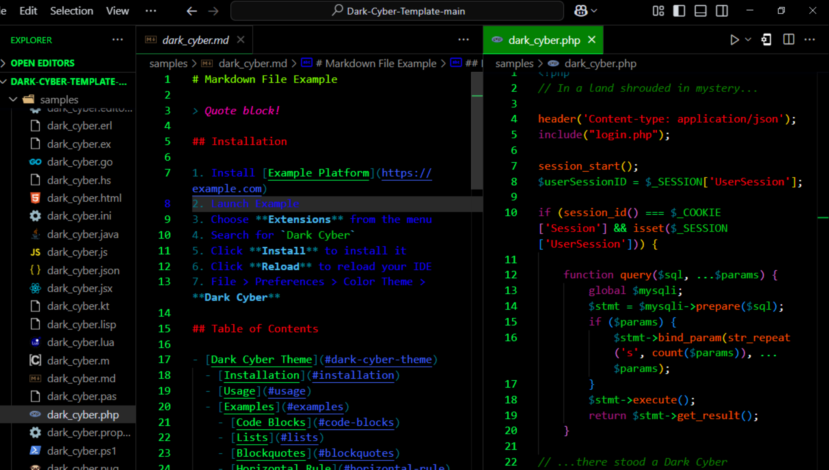Click '## Table of Contents' heading
The height and width of the screenshot is (470, 829).
pos(255,329)
